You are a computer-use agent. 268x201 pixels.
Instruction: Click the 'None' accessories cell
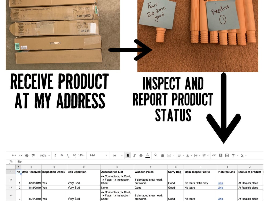(117, 188)
